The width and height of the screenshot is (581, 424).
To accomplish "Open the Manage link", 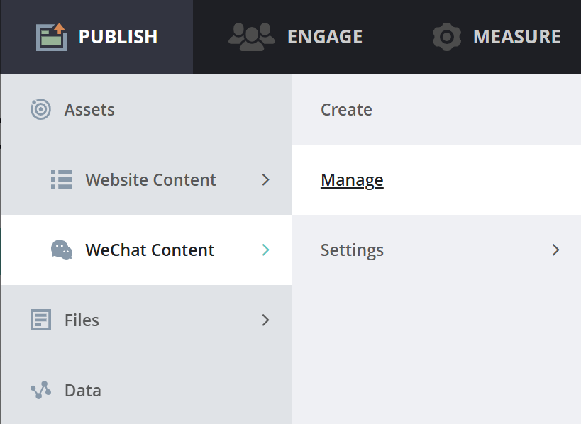I will point(352,180).
